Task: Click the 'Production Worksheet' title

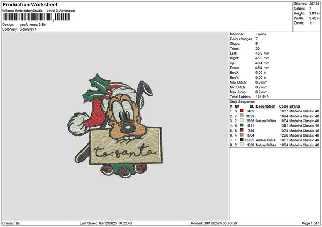Action: pyautogui.click(x=30, y=4)
